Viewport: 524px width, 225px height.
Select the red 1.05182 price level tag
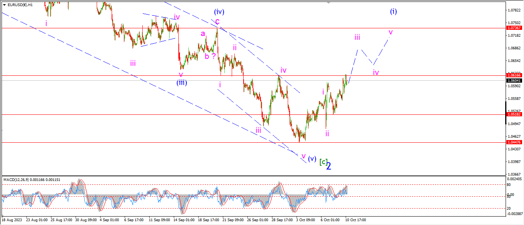tap(514, 114)
